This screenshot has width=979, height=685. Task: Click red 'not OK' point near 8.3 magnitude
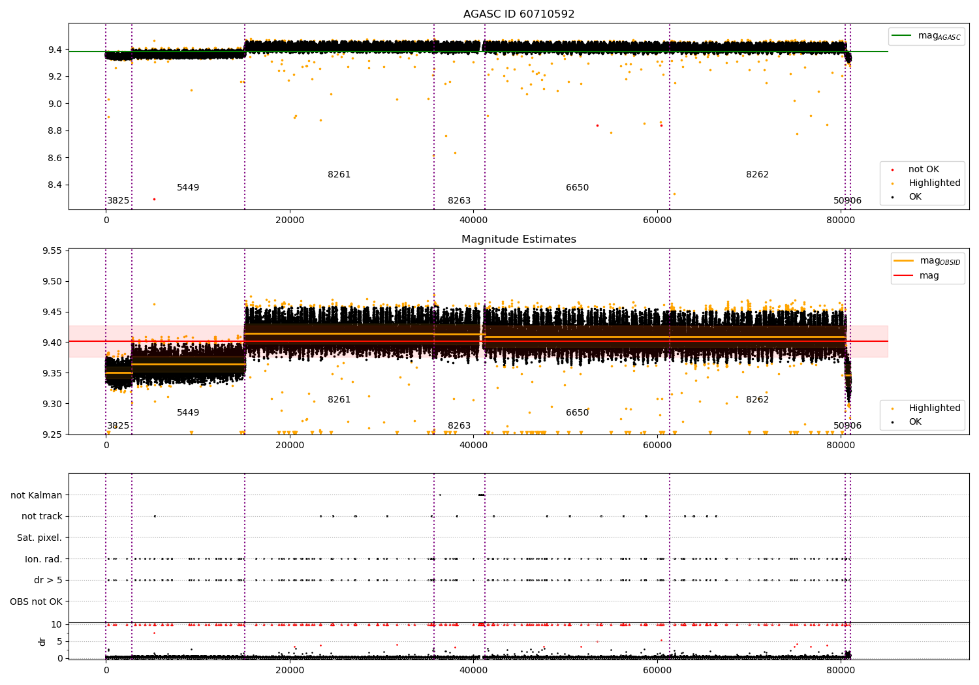[154, 199]
